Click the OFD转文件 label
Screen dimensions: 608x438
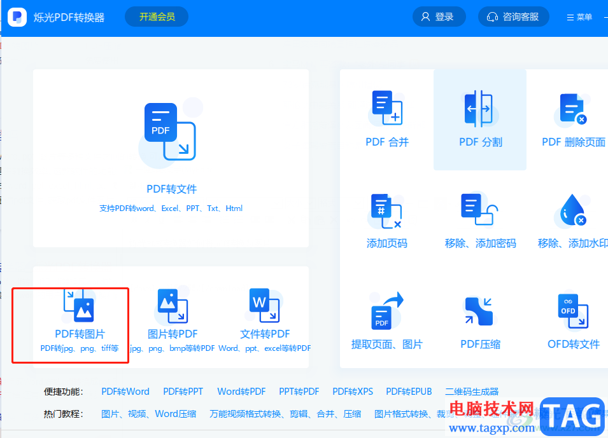point(574,345)
